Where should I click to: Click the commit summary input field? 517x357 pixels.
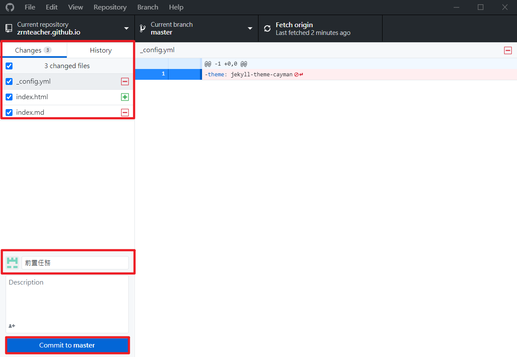[75, 263]
